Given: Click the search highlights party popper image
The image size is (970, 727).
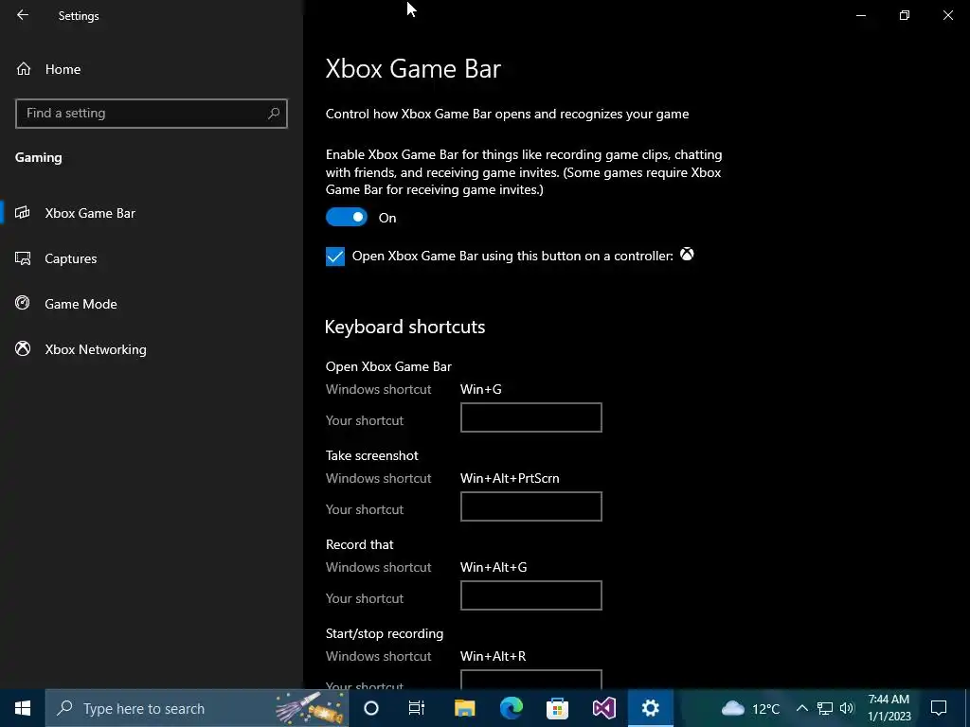Looking at the screenshot, I should pyautogui.click(x=310, y=707).
